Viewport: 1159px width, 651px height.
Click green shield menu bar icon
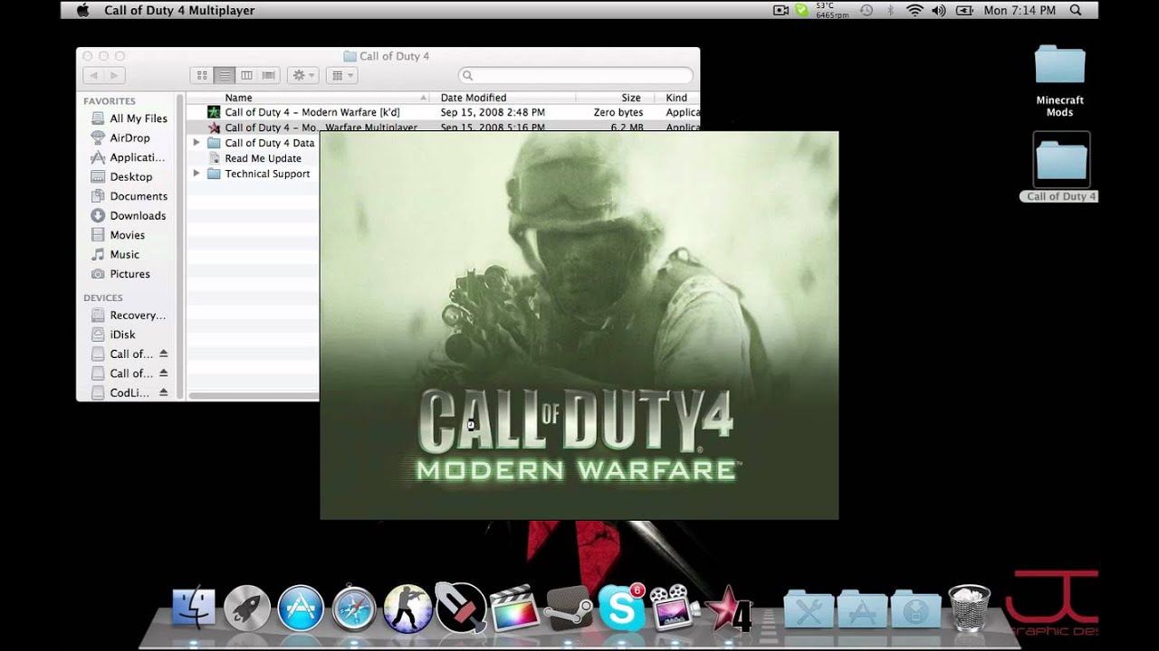coord(802,10)
